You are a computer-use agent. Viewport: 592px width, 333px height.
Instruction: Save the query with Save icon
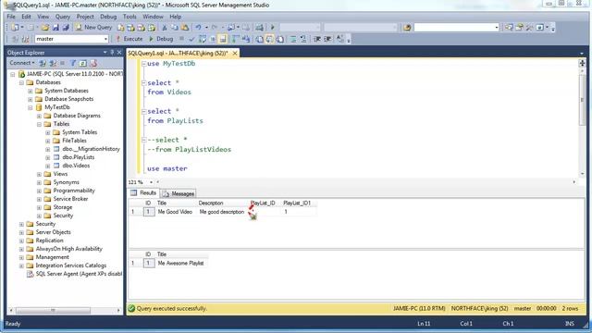55,28
